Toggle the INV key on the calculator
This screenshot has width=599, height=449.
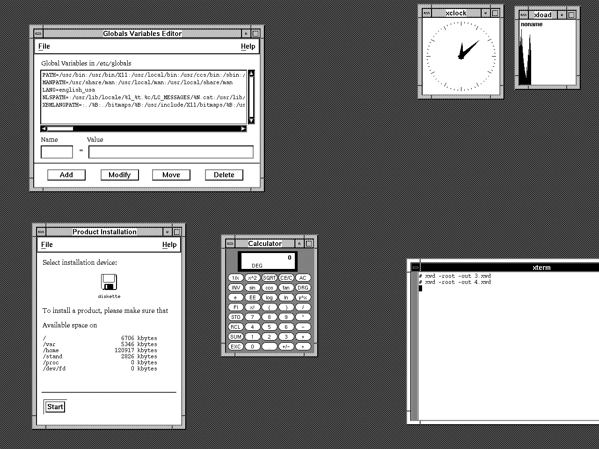[236, 288]
